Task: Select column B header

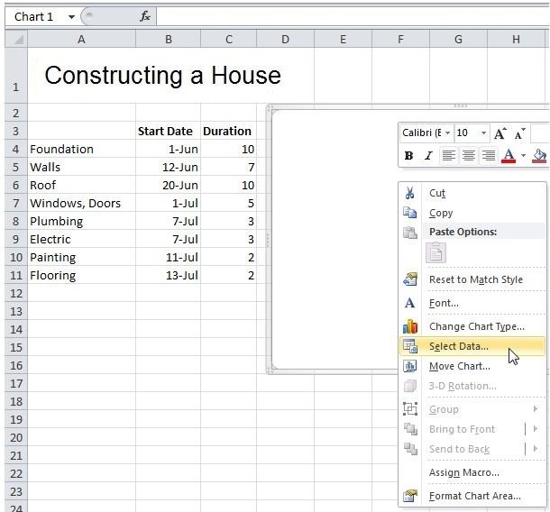Action: tap(169, 39)
